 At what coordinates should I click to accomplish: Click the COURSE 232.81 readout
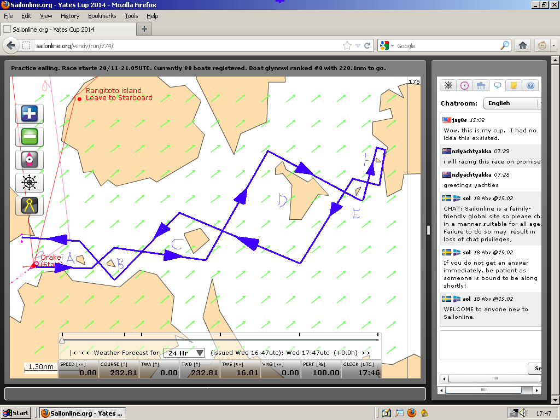pos(119,369)
